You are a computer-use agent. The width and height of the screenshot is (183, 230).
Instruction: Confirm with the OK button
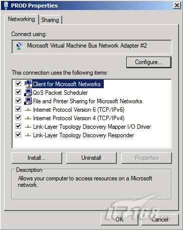click(x=119, y=219)
